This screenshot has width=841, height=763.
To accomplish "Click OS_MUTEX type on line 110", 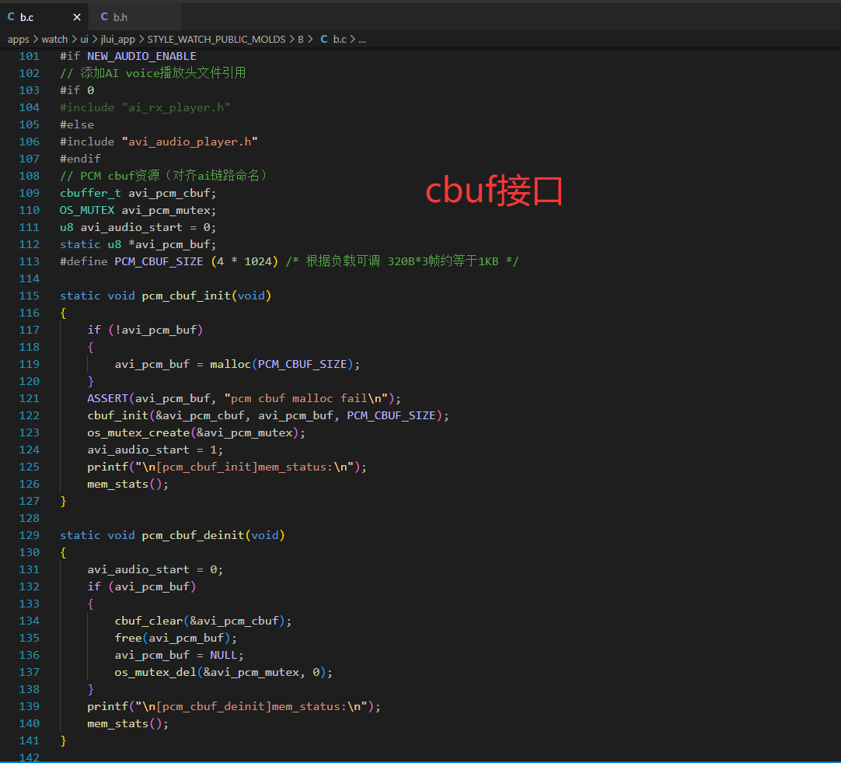I will 87,210.
